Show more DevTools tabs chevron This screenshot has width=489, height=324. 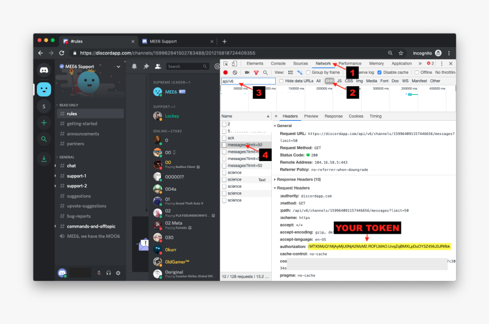[420, 64]
